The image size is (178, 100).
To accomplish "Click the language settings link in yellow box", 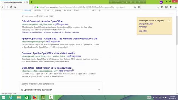I will pyautogui.click(x=143, y=31).
